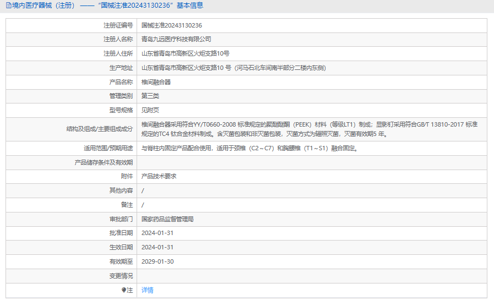Click 见附页 in the 型号规格 row

(x=150, y=110)
